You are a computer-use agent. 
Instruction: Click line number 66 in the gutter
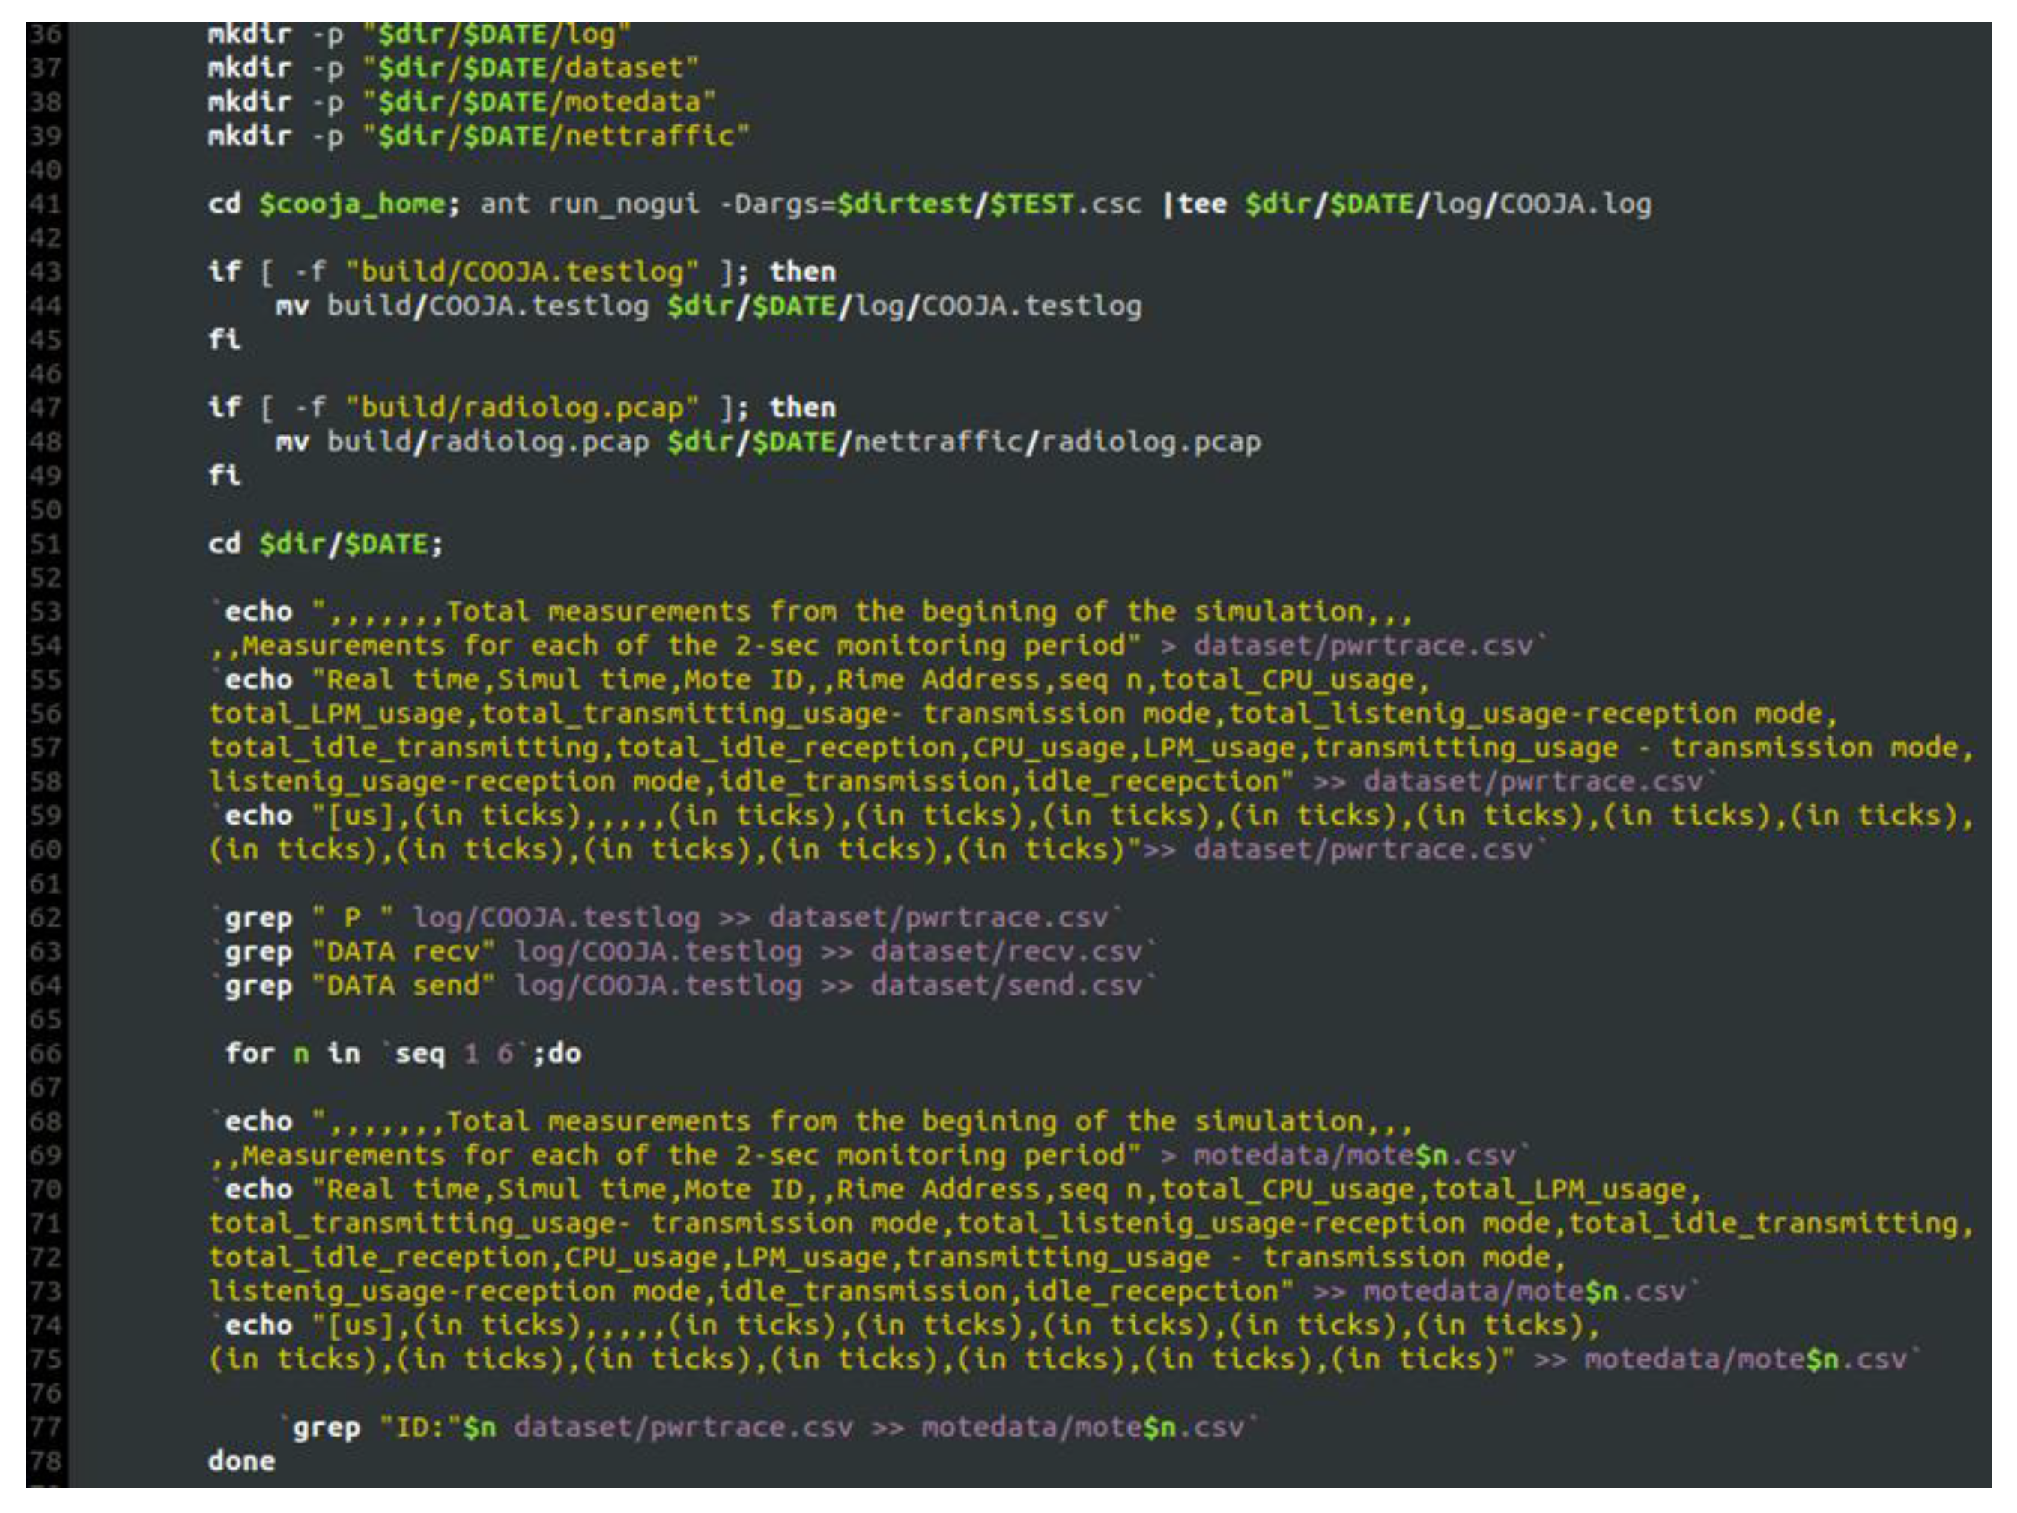click(x=45, y=1055)
